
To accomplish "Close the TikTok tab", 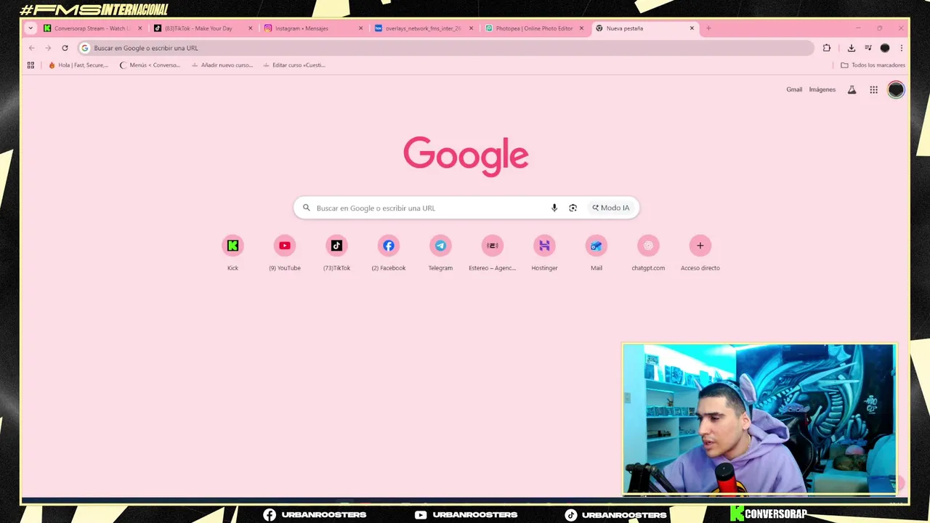I will point(250,28).
